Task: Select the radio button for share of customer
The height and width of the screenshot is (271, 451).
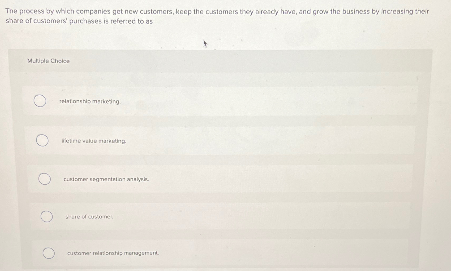Action: tap(46, 217)
